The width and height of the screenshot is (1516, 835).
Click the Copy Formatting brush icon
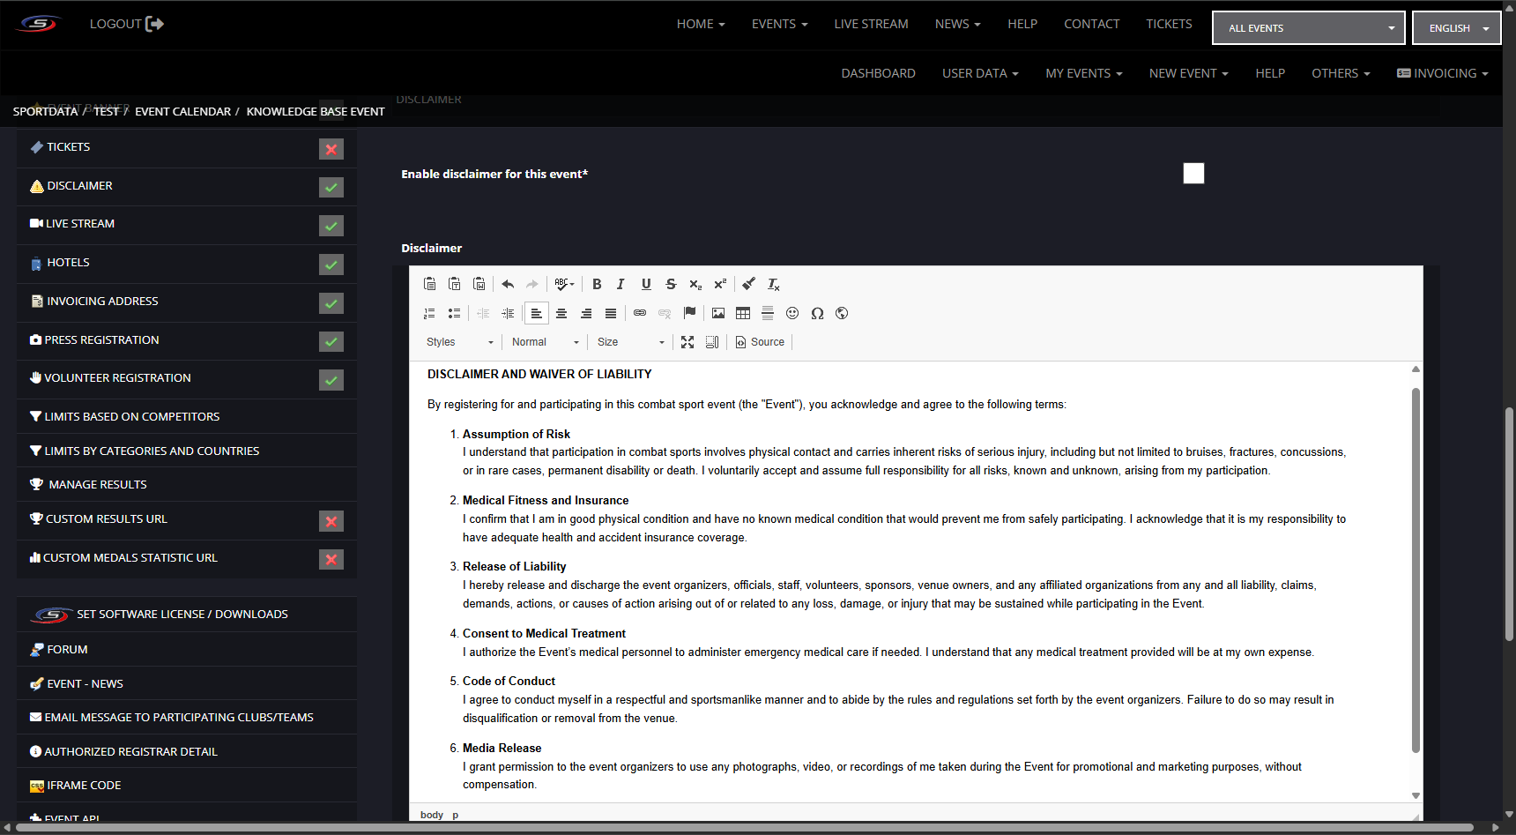pyautogui.click(x=748, y=284)
